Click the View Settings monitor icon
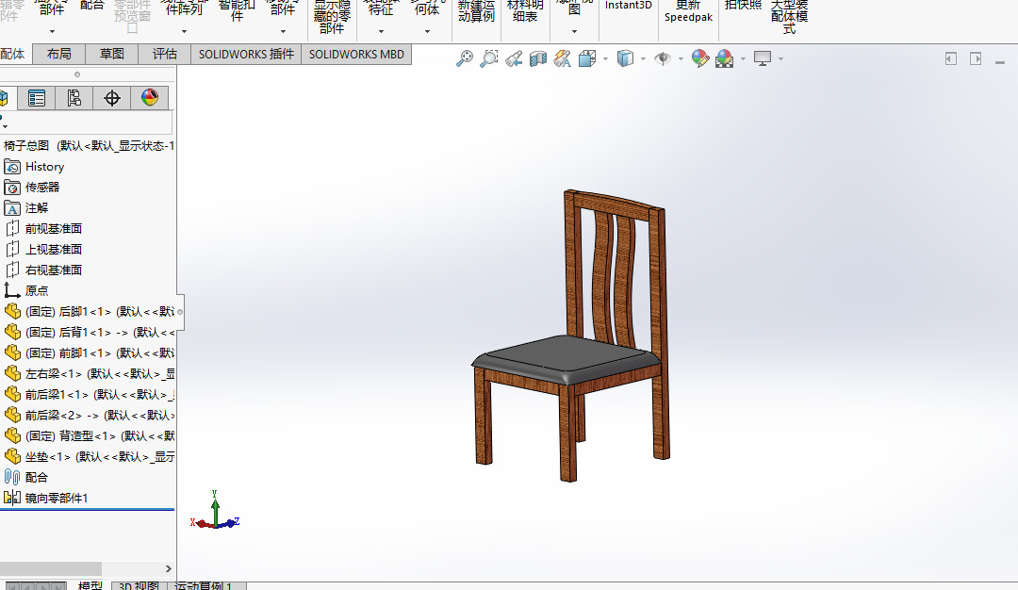 (x=763, y=59)
